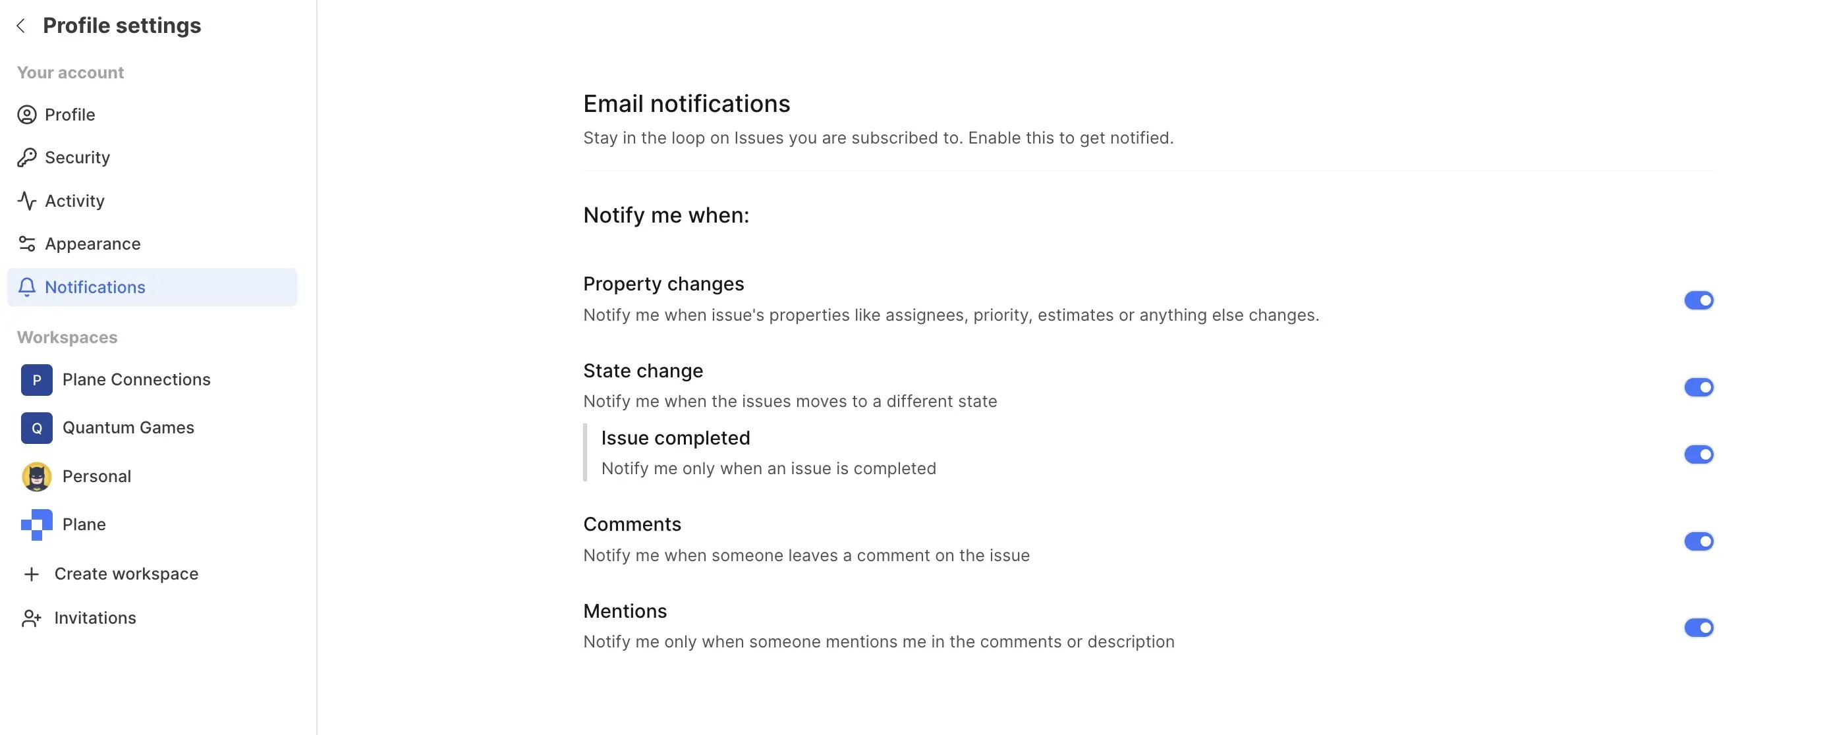This screenshot has height=735, width=1825.
Task: Click the Activity waveform icon
Action: [27, 200]
